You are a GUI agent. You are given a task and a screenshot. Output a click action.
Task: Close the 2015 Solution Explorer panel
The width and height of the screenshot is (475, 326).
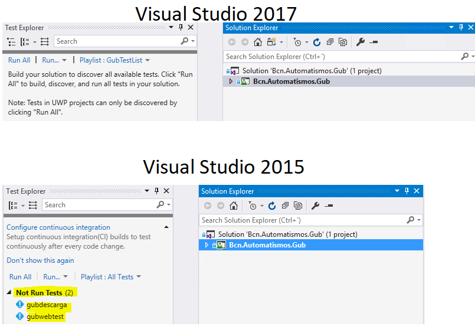click(x=417, y=191)
